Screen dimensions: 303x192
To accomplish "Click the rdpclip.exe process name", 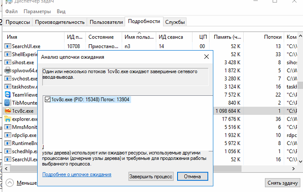I will [24, 136].
